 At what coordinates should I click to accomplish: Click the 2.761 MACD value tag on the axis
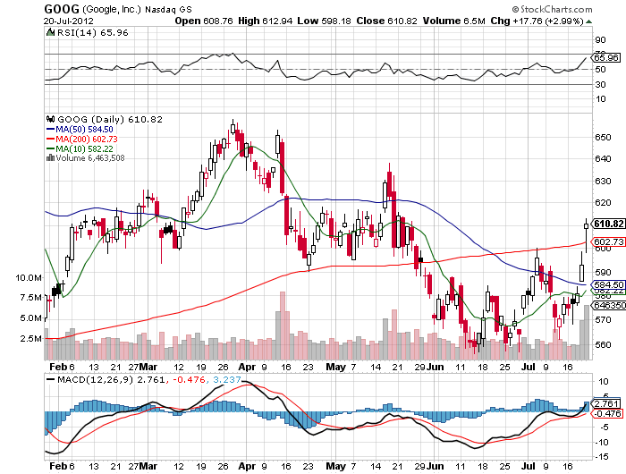[x=606, y=403]
